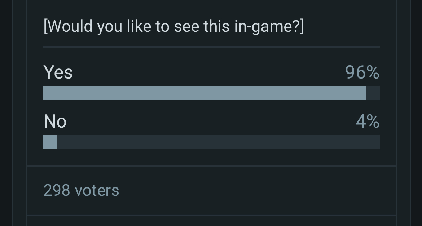Click the number 298 in the voter count

click(57, 190)
